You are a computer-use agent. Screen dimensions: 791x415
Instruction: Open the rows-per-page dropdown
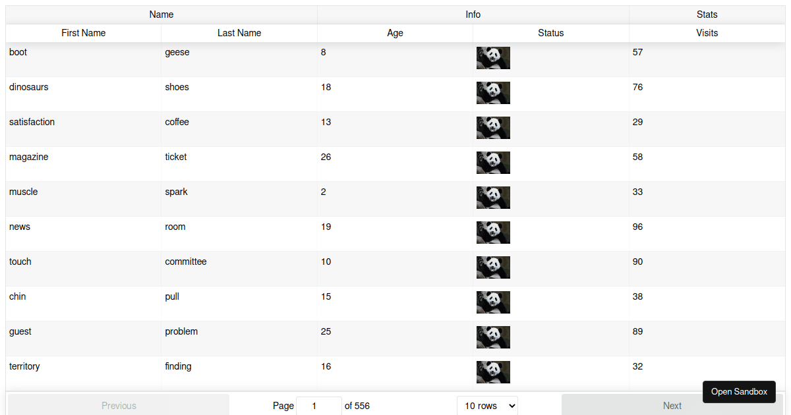pyautogui.click(x=487, y=406)
